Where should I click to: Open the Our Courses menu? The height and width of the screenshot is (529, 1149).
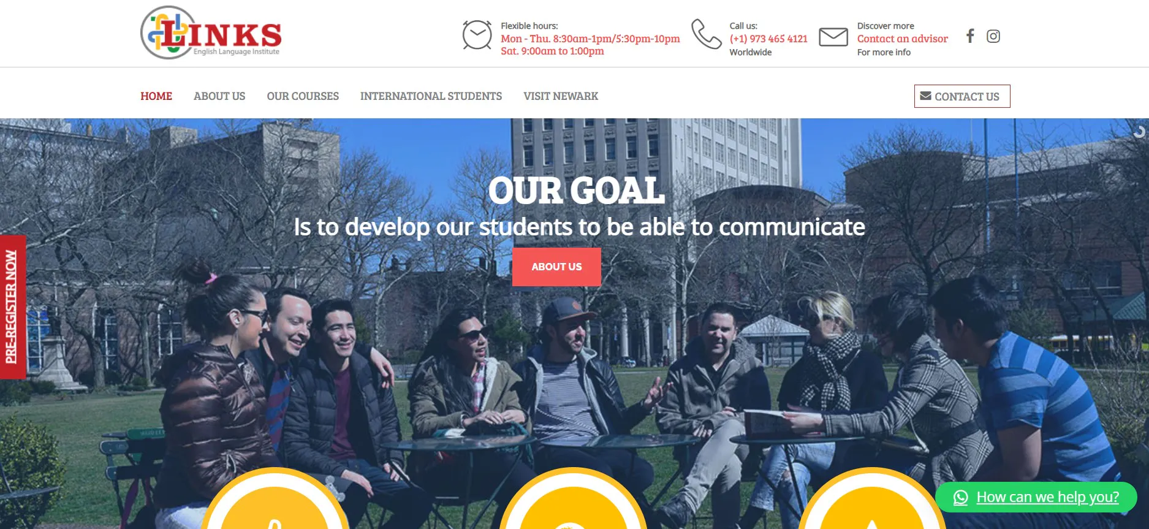tap(303, 96)
